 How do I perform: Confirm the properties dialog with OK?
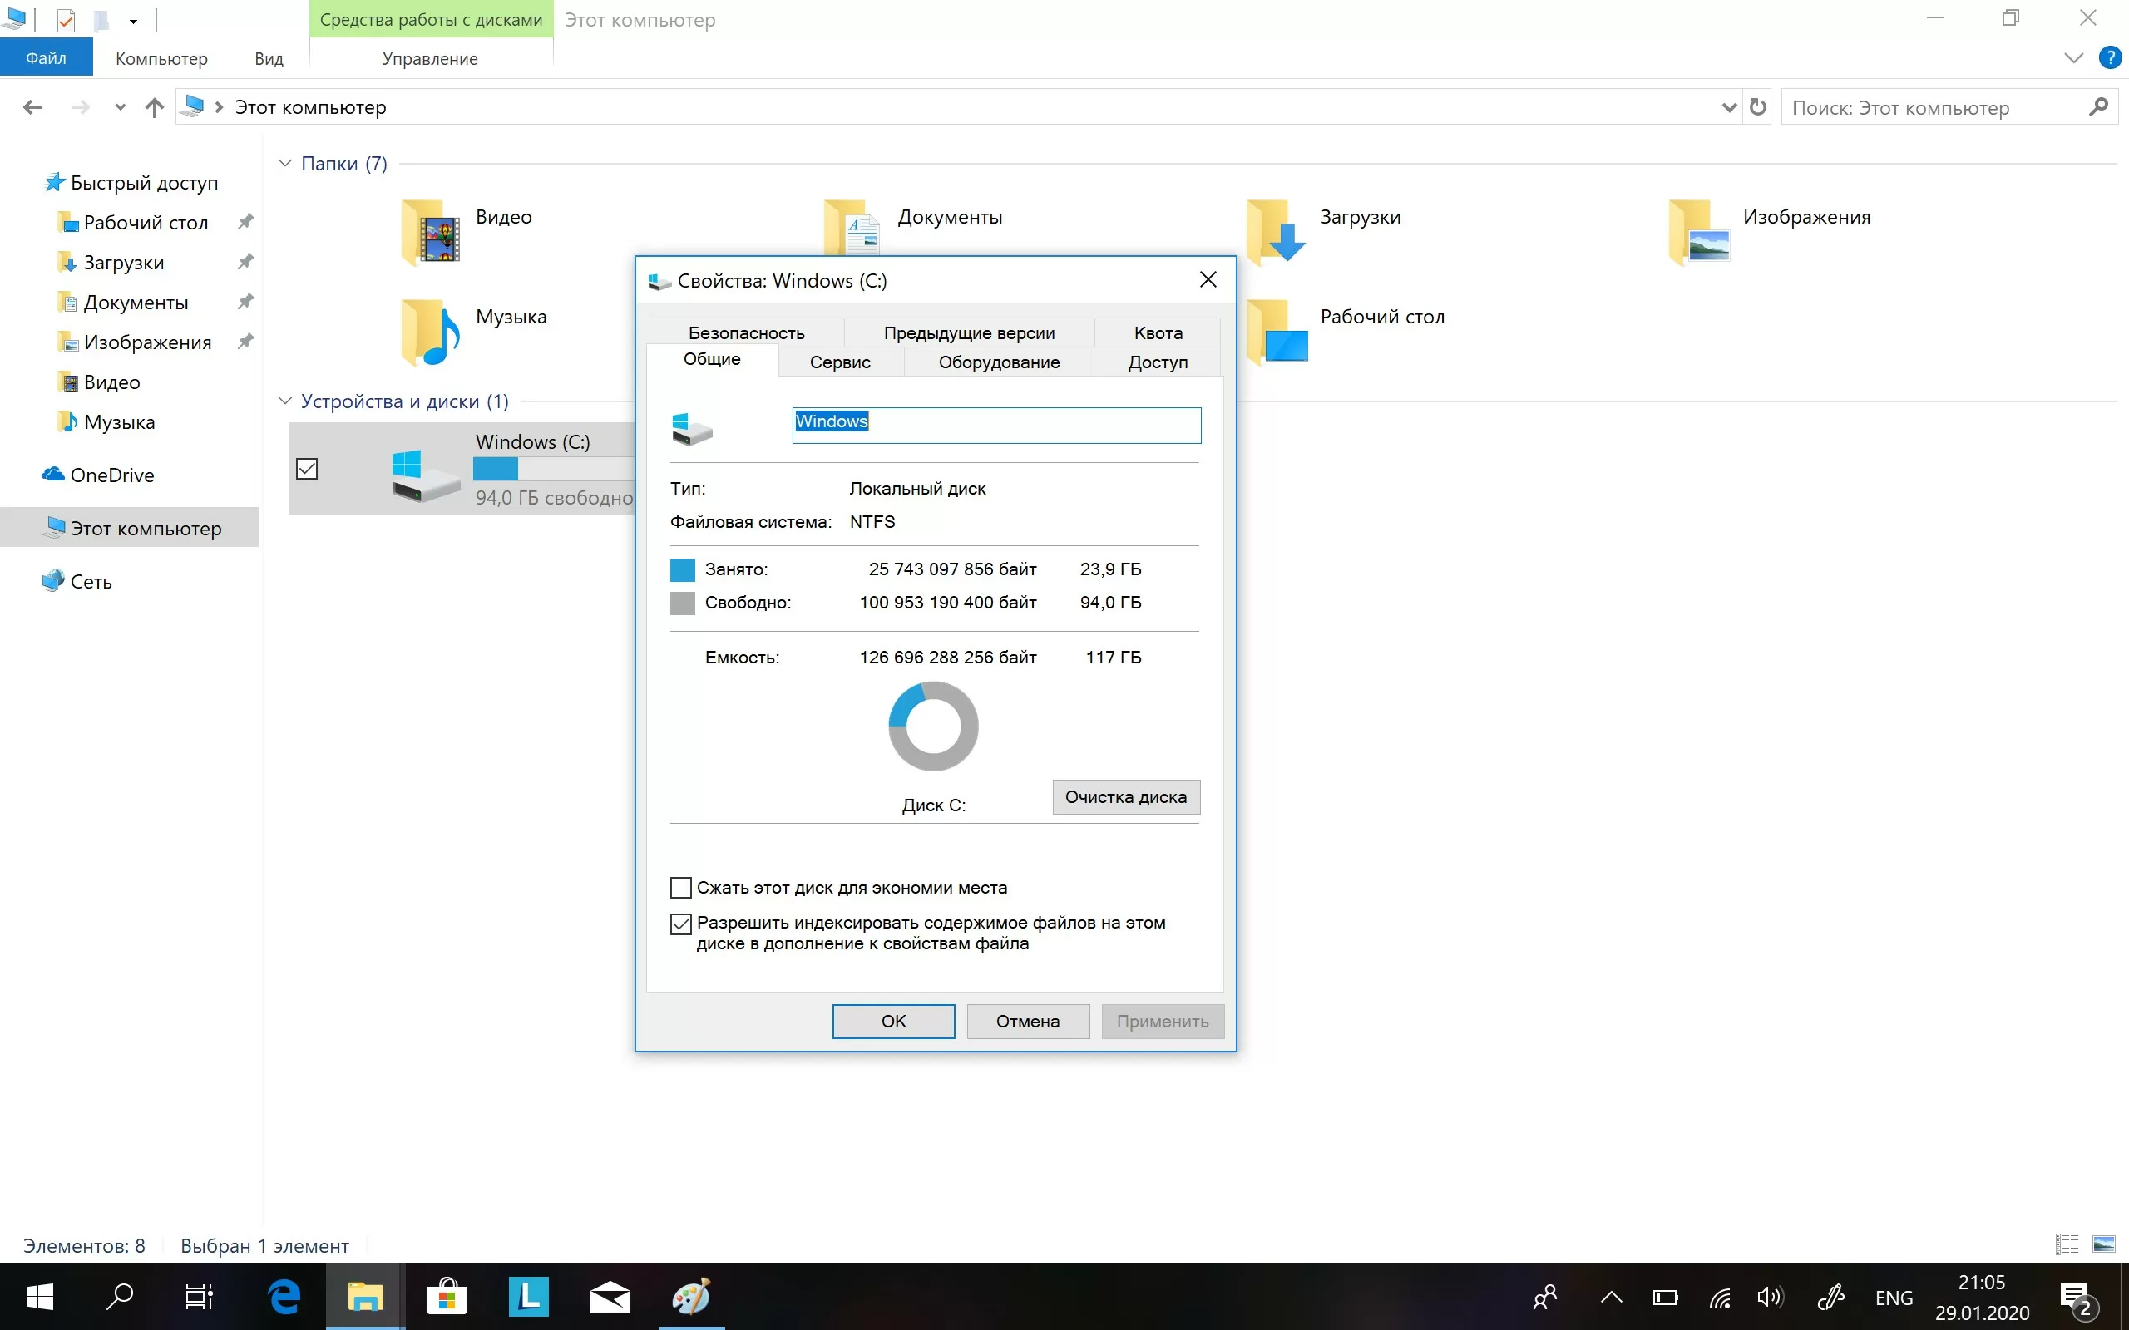pyautogui.click(x=894, y=1022)
